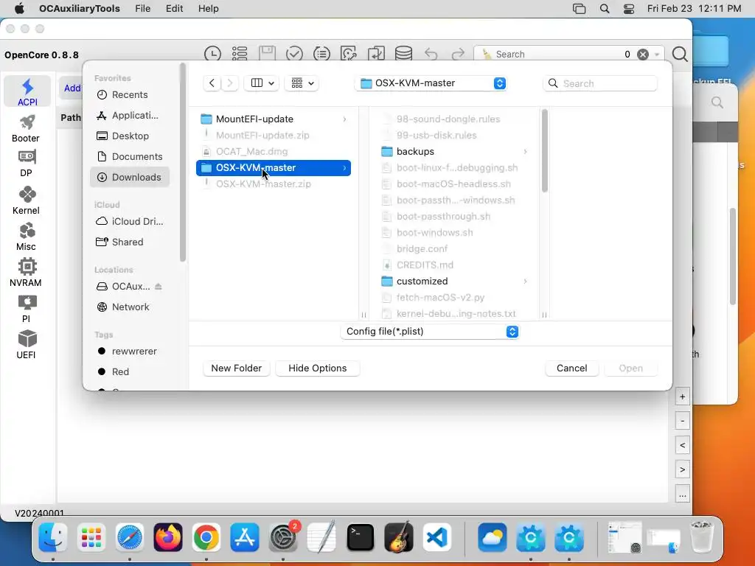The height and width of the screenshot is (566, 755).
Task: Click the undo arrow in toolbar
Action: tap(431, 54)
